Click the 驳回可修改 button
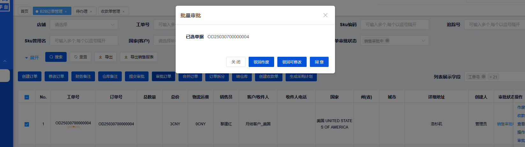This screenshot has width=525, height=147. [292, 62]
